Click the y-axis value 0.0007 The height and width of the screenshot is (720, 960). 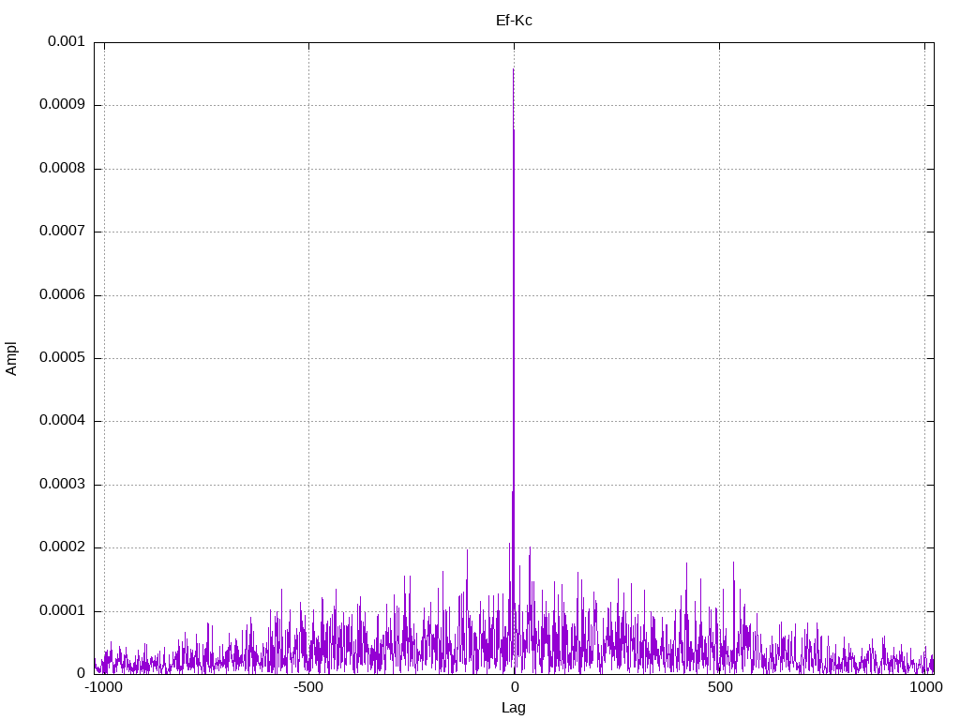(x=62, y=231)
